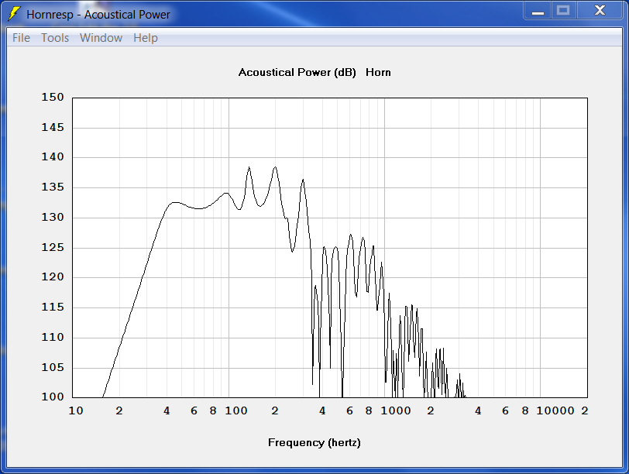Click the 1000 Hz x-axis label
629x474 pixels.
(x=396, y=410)
